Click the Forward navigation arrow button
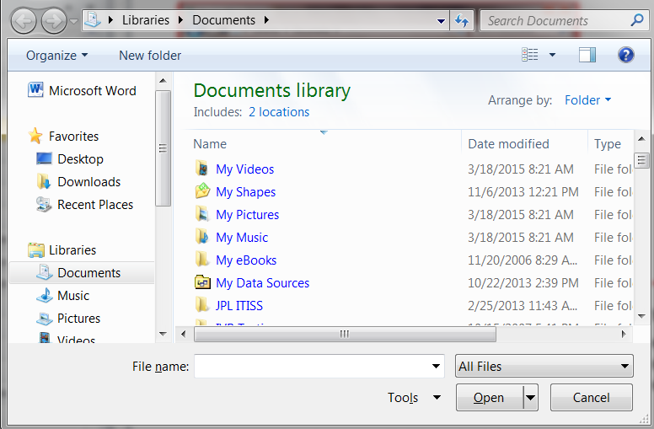 point(54,21)
